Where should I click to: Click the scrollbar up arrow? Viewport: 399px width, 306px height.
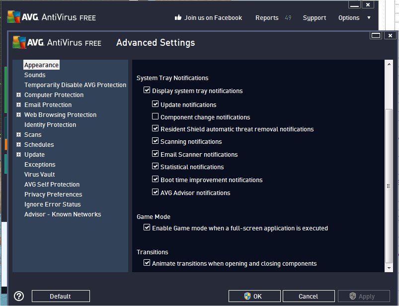pyautogui.click(x=389, y=64)
